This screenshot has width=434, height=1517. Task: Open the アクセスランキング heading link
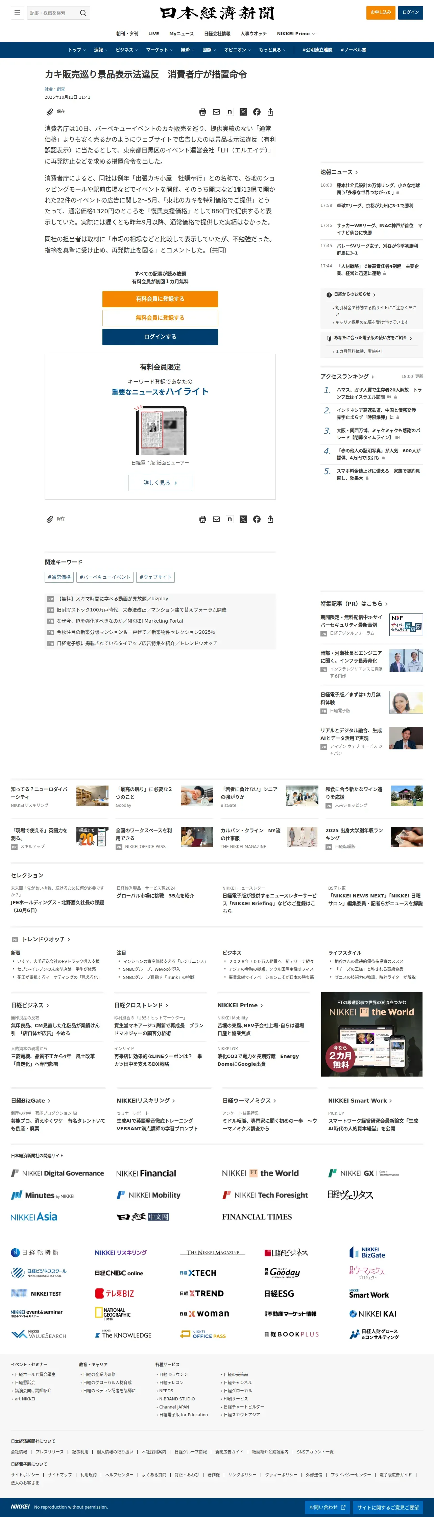(x=347, y=376)
